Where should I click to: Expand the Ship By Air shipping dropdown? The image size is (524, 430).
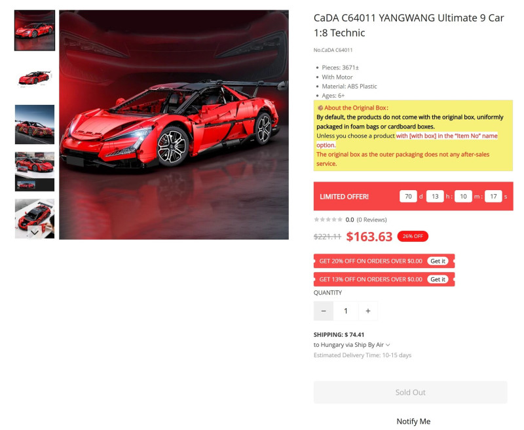(388, 345)
